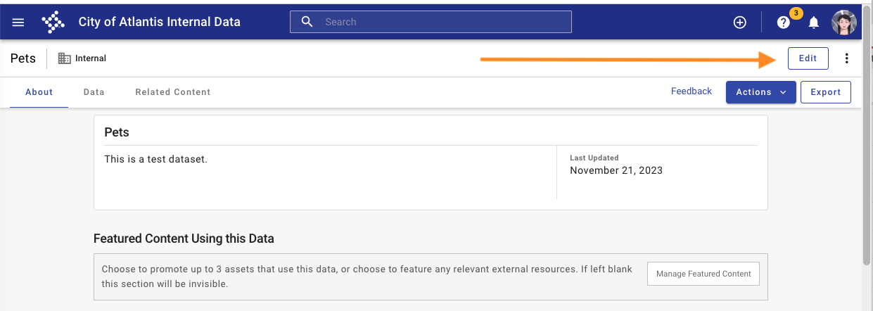
Task: Open the notifications bell
Action: [x=814, y=23]
